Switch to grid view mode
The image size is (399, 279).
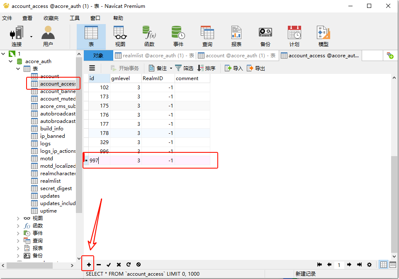point(384,264)
